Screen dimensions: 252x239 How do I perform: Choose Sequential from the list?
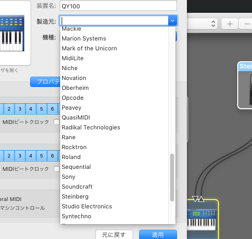tap(114, 167)
